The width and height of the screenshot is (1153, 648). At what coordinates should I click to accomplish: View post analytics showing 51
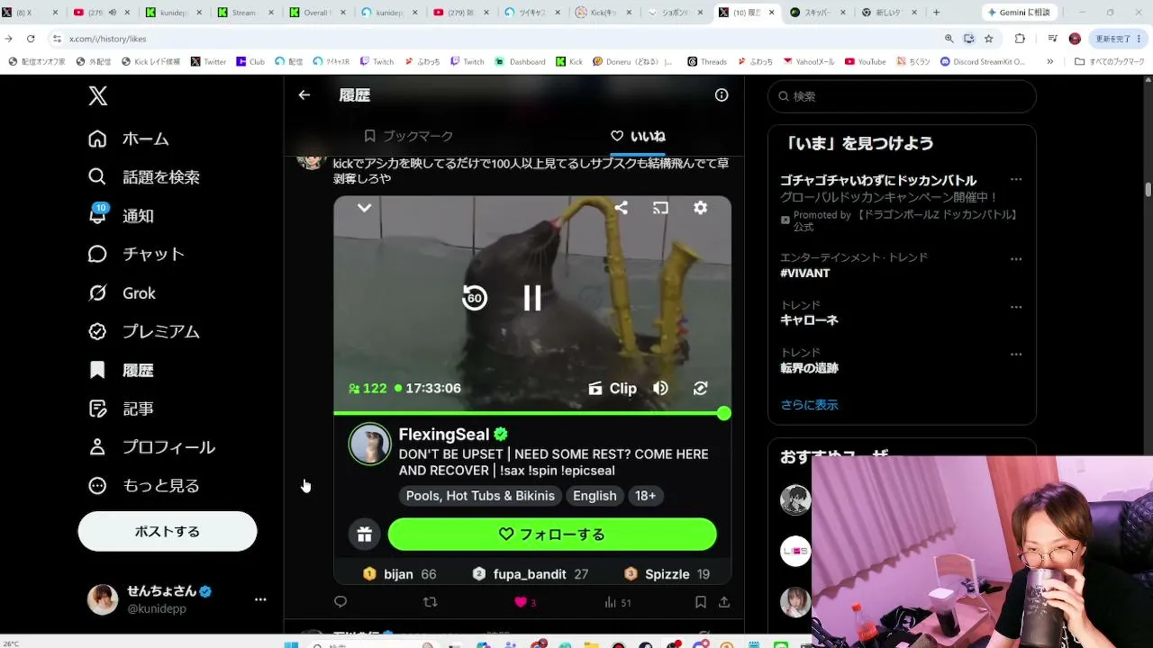tap(617, 602)
